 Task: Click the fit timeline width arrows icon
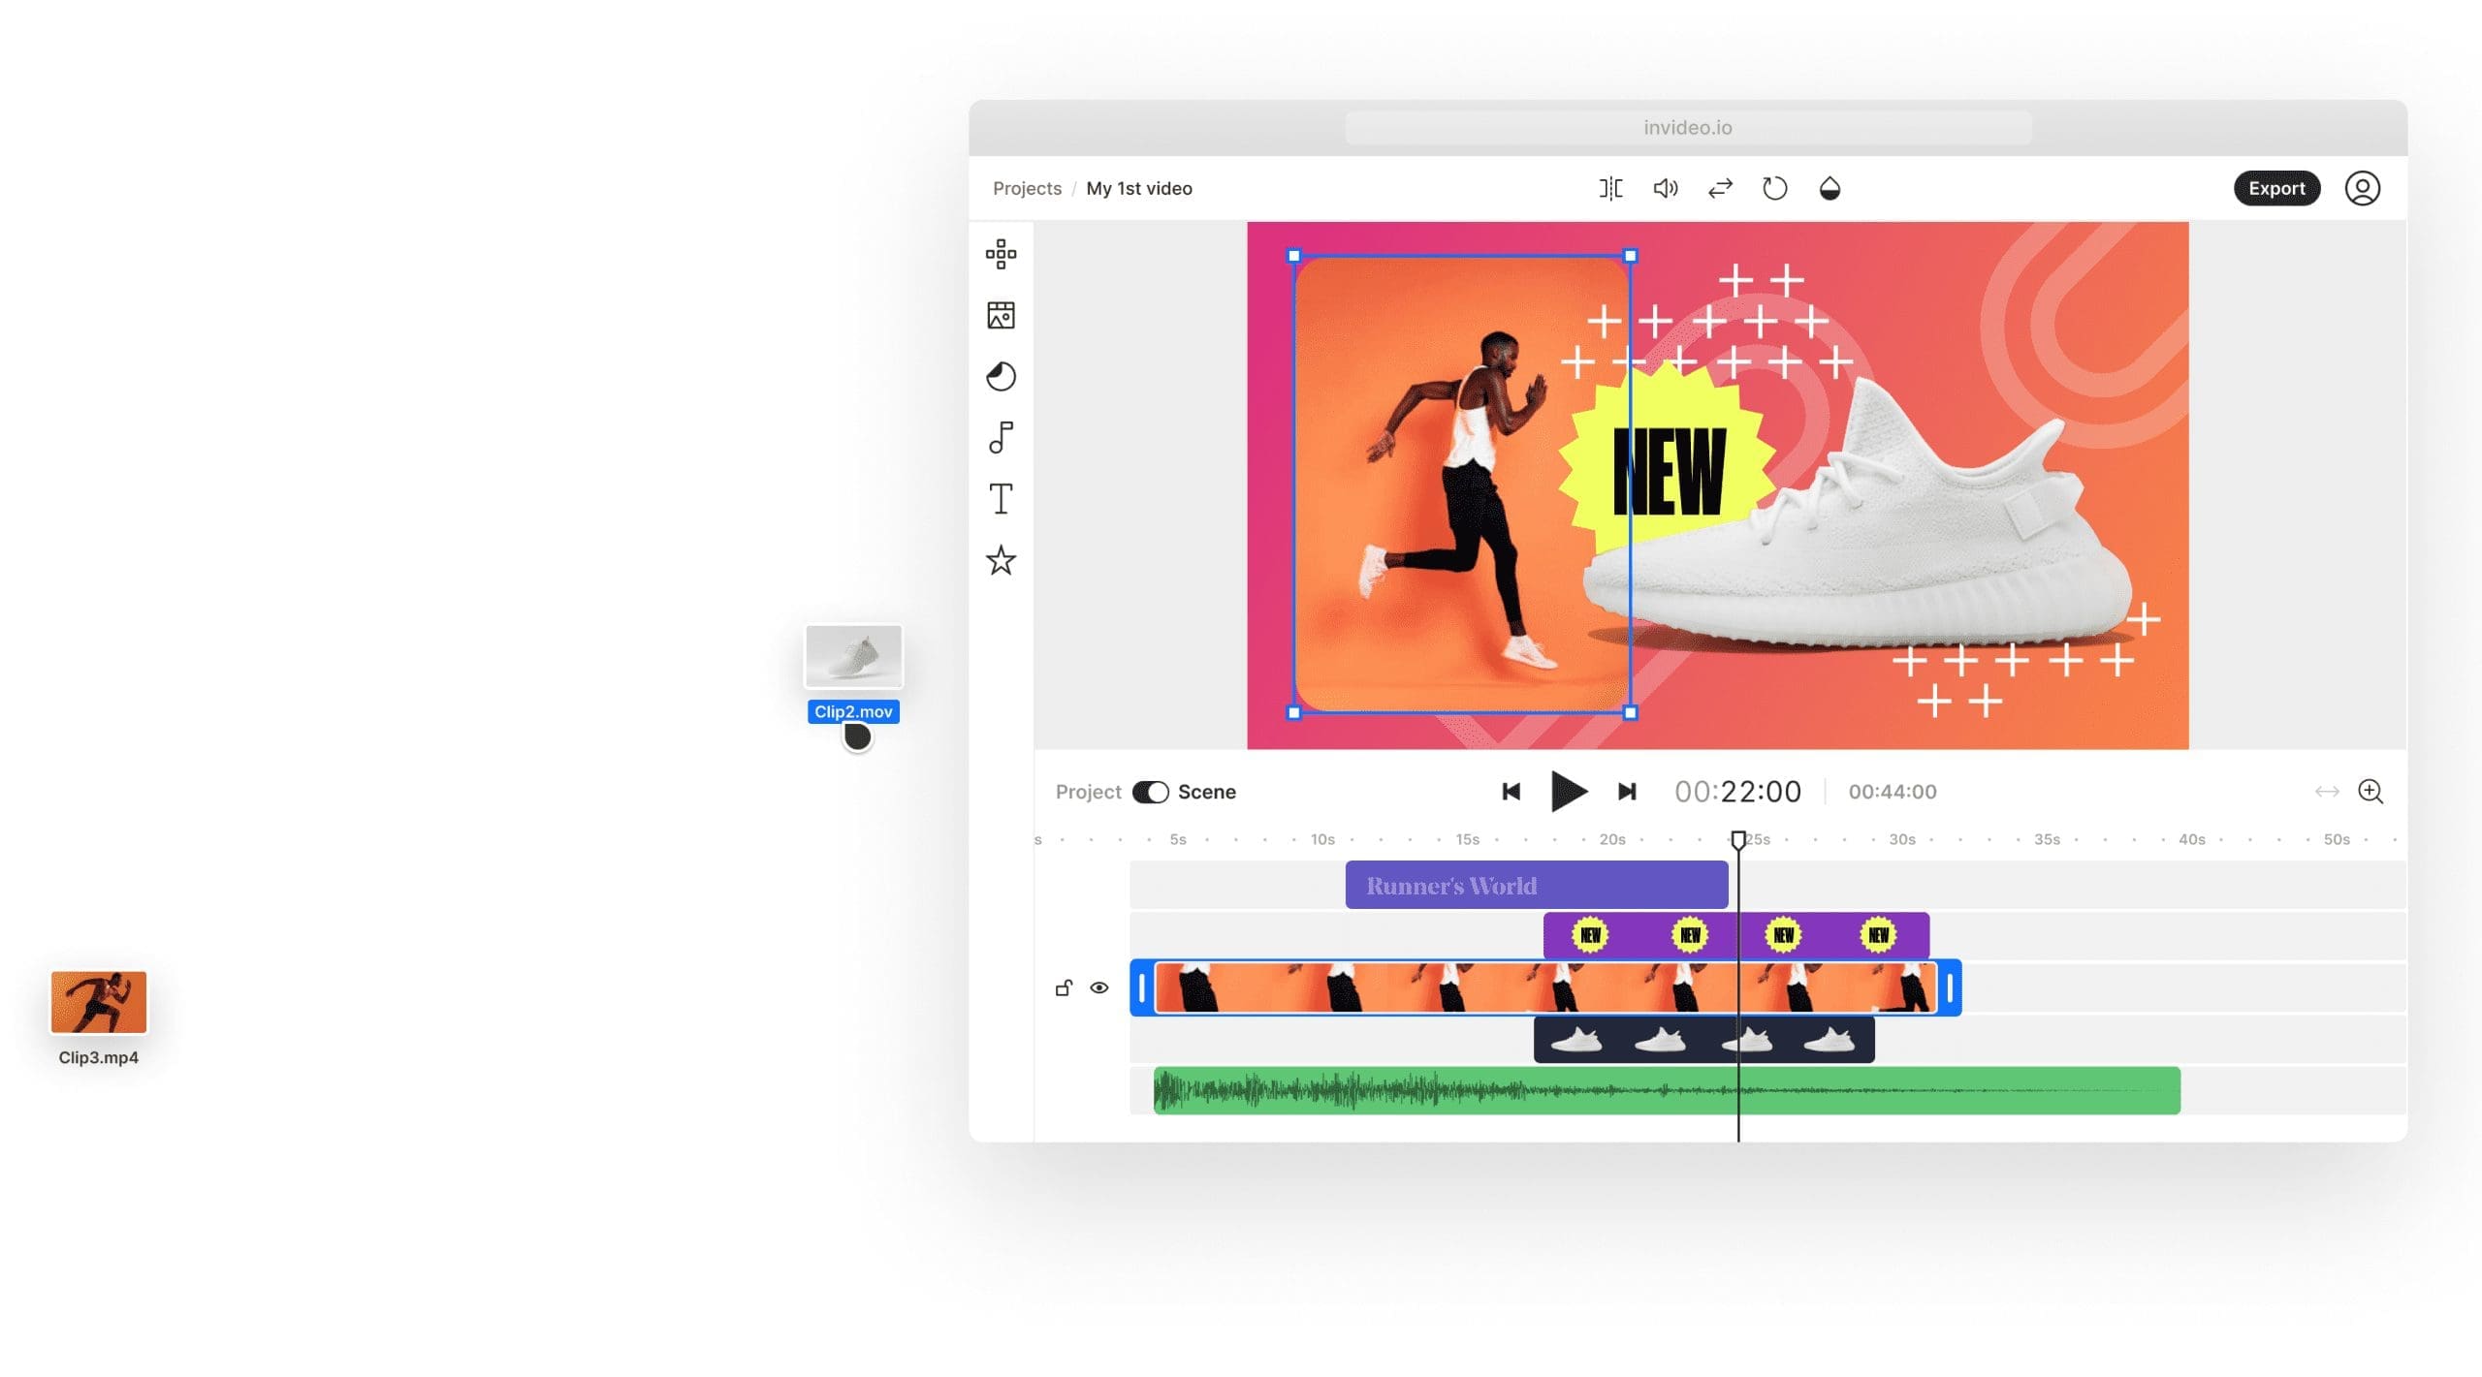(2327, 792)
